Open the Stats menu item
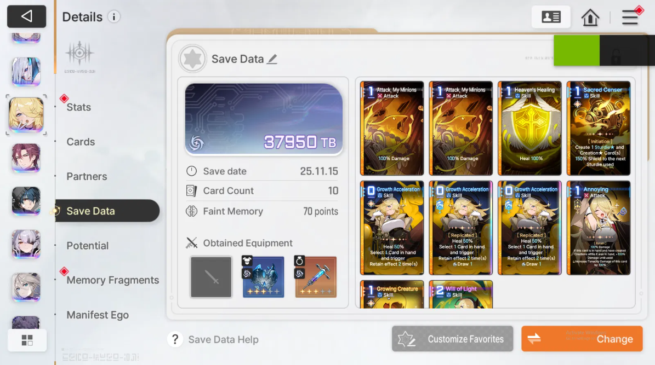 [78, 107]
